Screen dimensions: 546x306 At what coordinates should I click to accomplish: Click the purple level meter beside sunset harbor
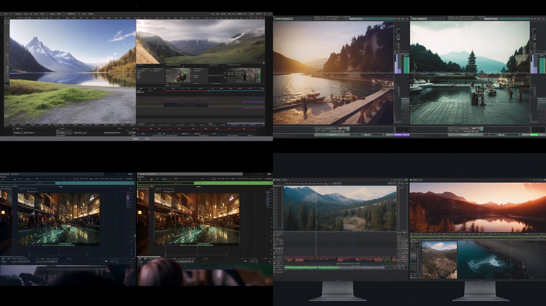[x=399, y=64]
